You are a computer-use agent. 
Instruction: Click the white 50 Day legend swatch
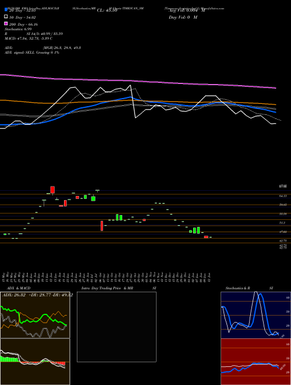pos(6,16)
